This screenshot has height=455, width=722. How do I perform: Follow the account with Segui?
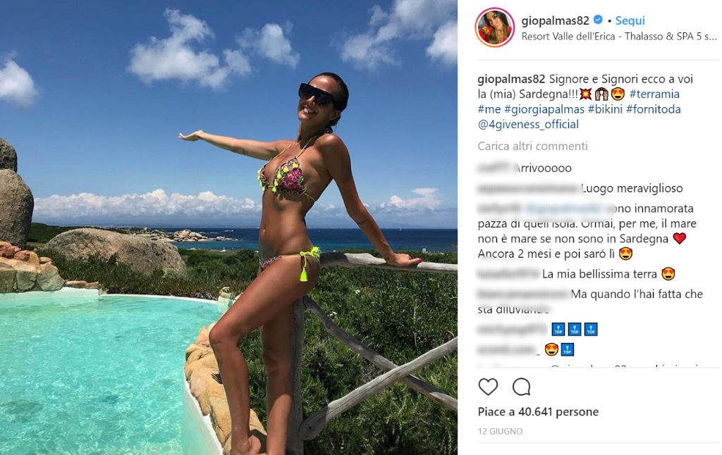tap(630, 20)
